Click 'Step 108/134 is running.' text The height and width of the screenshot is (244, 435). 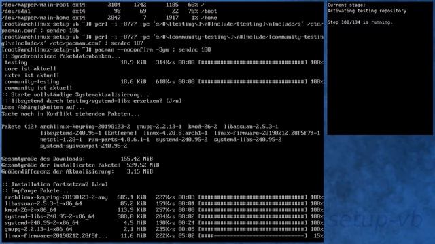click(x=360, y=22)
